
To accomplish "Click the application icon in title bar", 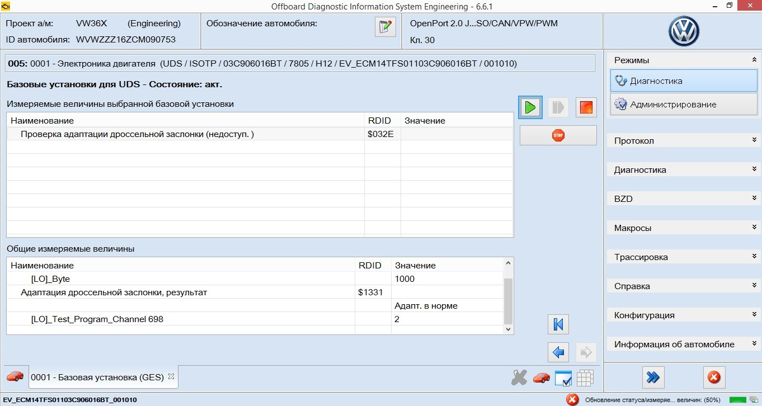I will click(6, 6).
